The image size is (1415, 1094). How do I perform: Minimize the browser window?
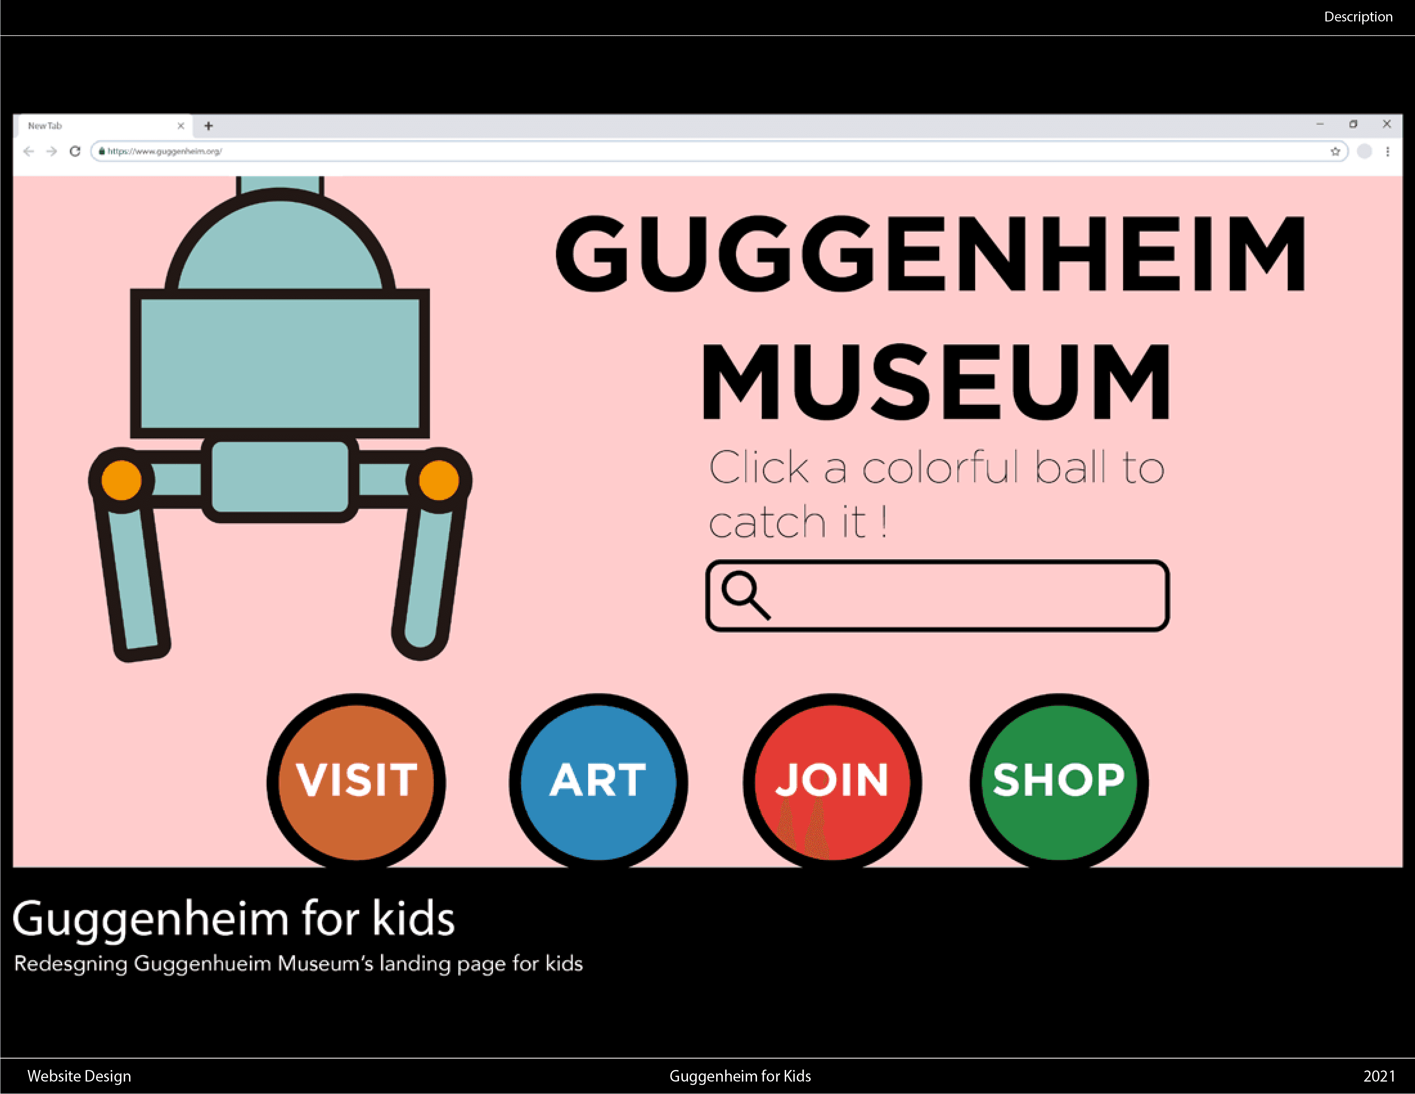[1320, 124]
